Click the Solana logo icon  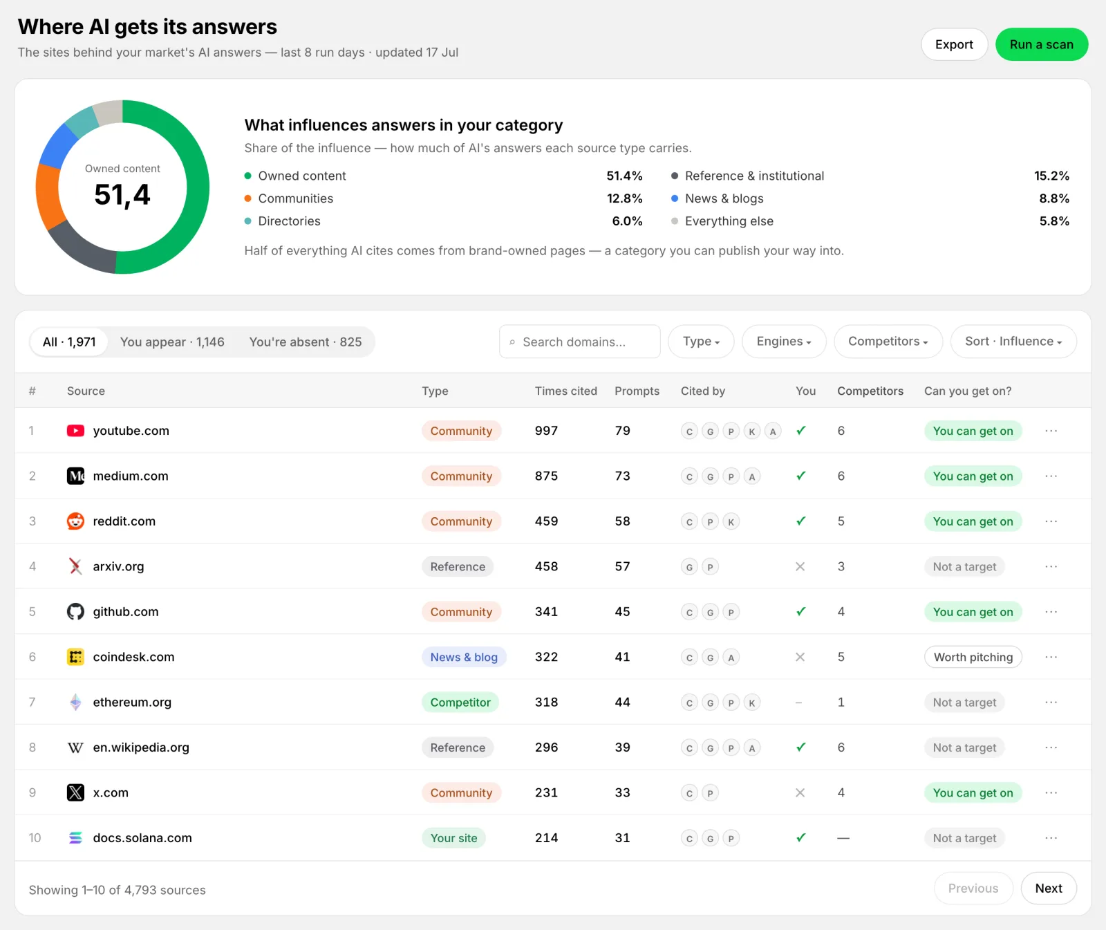pyautogui.click(x=75, y=838)
